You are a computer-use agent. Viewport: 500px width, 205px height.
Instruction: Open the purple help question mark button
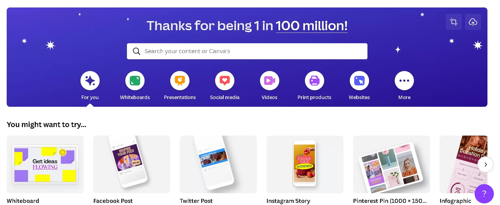[484, 194]
